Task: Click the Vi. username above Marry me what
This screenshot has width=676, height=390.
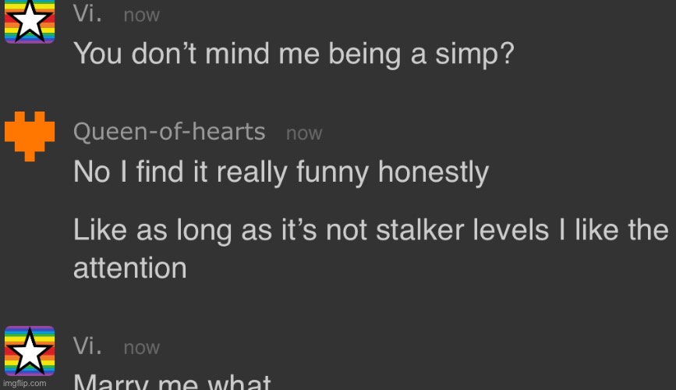Action: click(x=87, y=346)
